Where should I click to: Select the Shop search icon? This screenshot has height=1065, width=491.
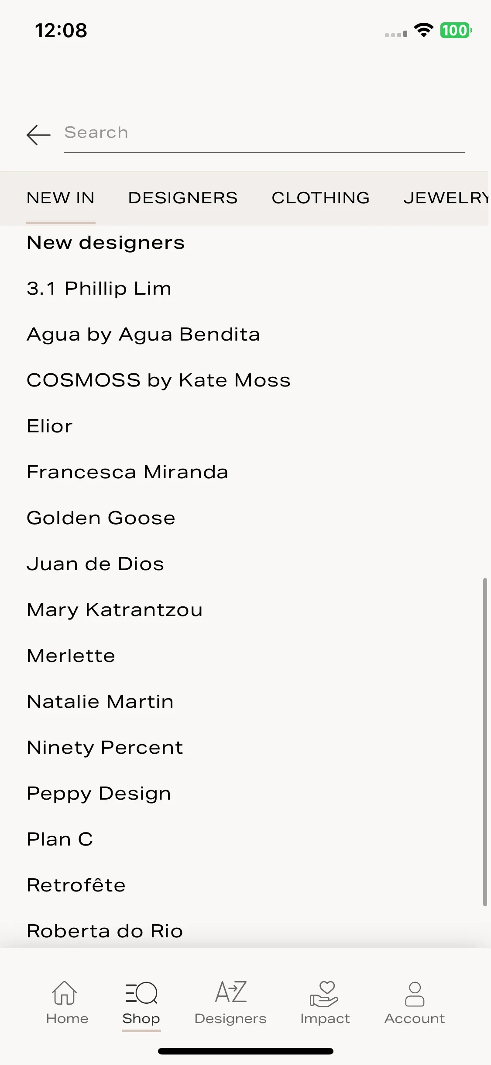click(x=141, y=993)
